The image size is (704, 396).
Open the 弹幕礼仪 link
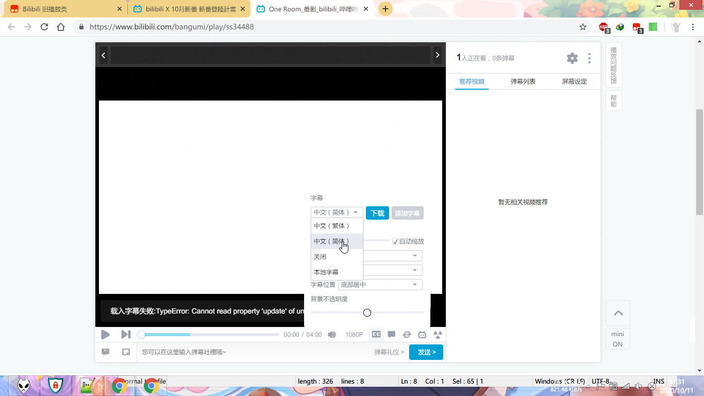coord(387,352)
